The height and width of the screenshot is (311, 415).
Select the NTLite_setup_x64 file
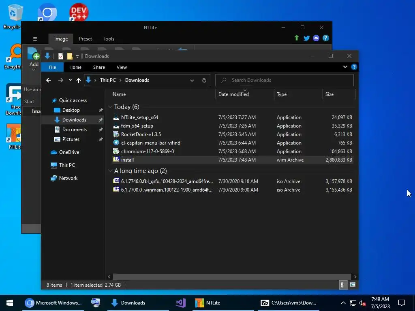tap(232, 117)
